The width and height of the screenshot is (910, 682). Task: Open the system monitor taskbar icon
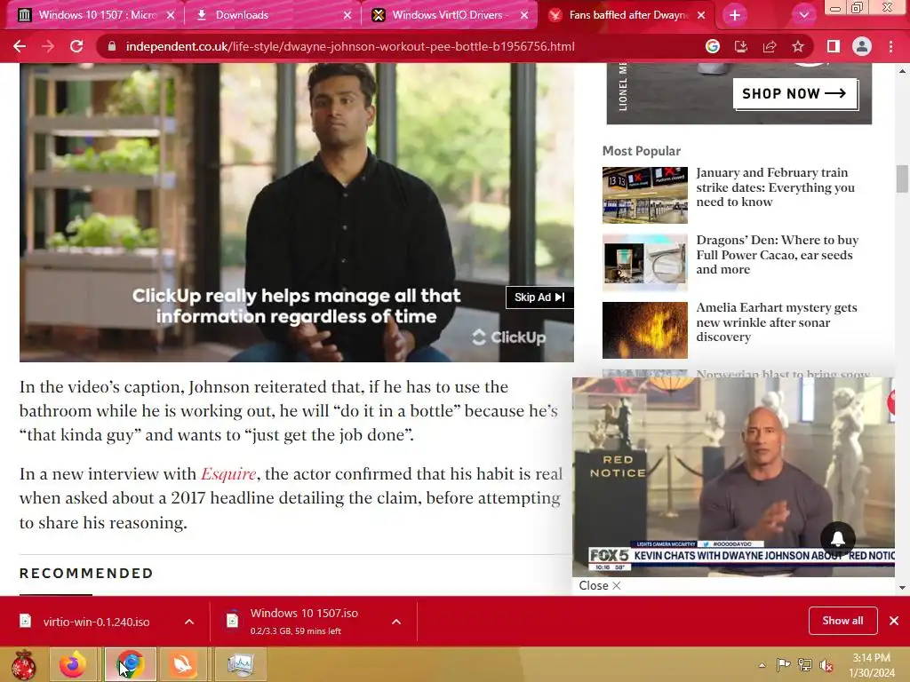coord(241,664)
